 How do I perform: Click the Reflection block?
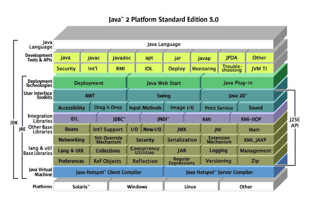(x=145, y=161)
